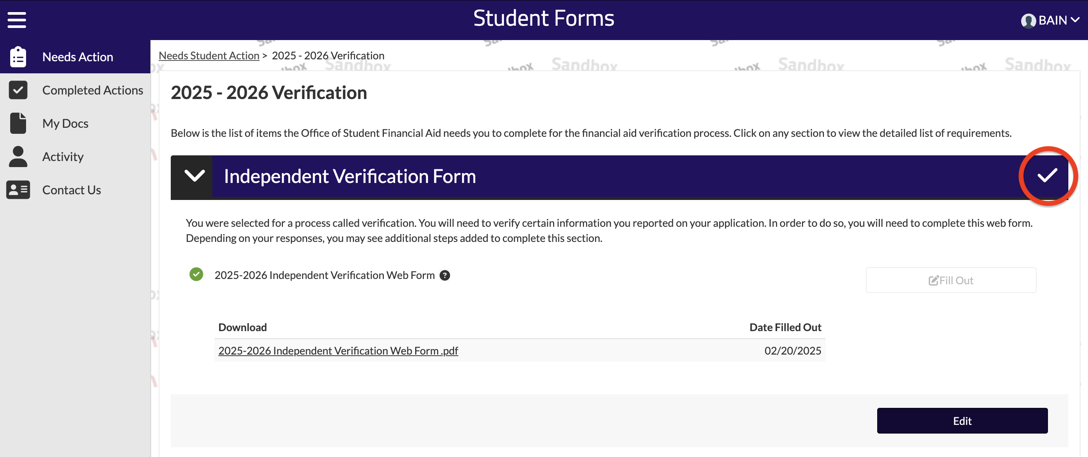Click the green completion check on the web form
The image size is (1088, 457).
[x=196, y=274]
